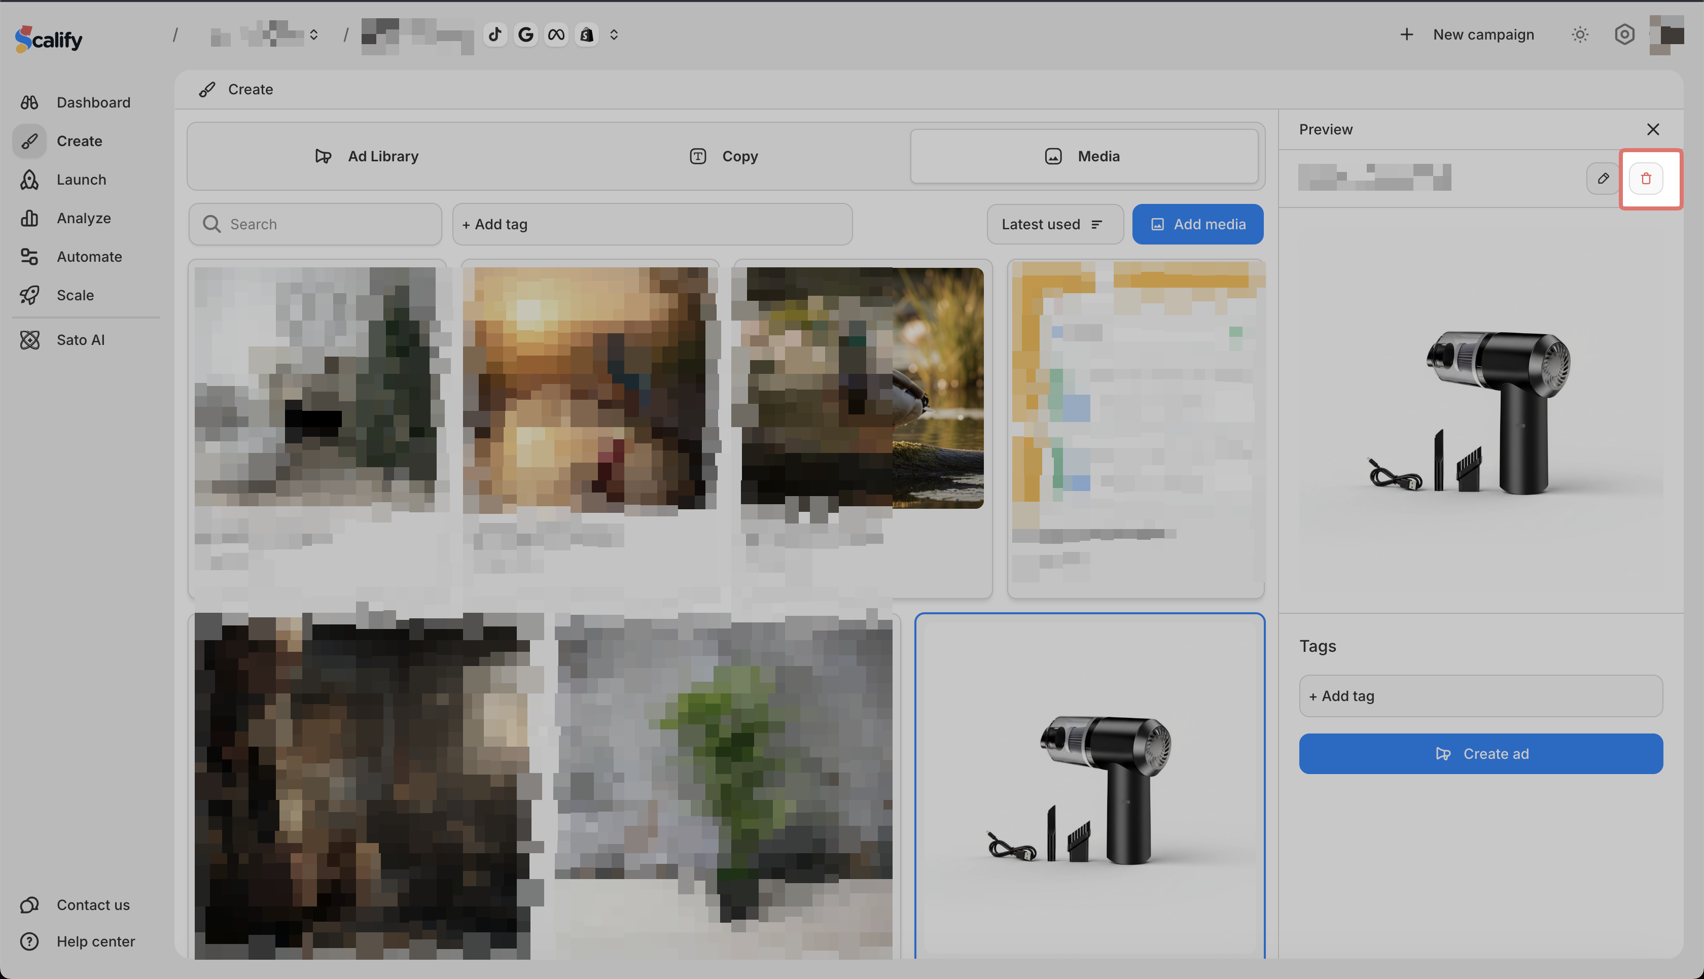Click the Add media button

click(1197, 224)
